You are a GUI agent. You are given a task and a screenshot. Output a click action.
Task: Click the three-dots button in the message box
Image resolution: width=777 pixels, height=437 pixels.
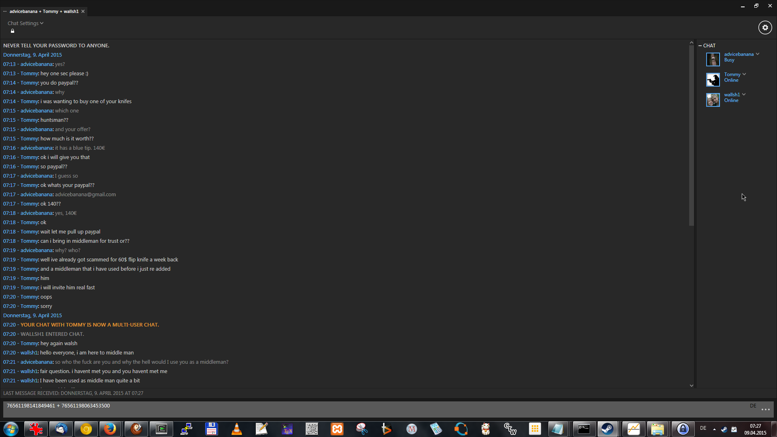tap(765, 409)
